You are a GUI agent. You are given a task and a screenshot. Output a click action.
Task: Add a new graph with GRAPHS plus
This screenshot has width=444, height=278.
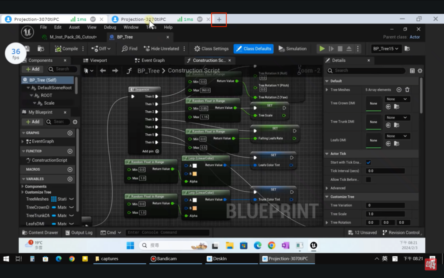[70, 133]
